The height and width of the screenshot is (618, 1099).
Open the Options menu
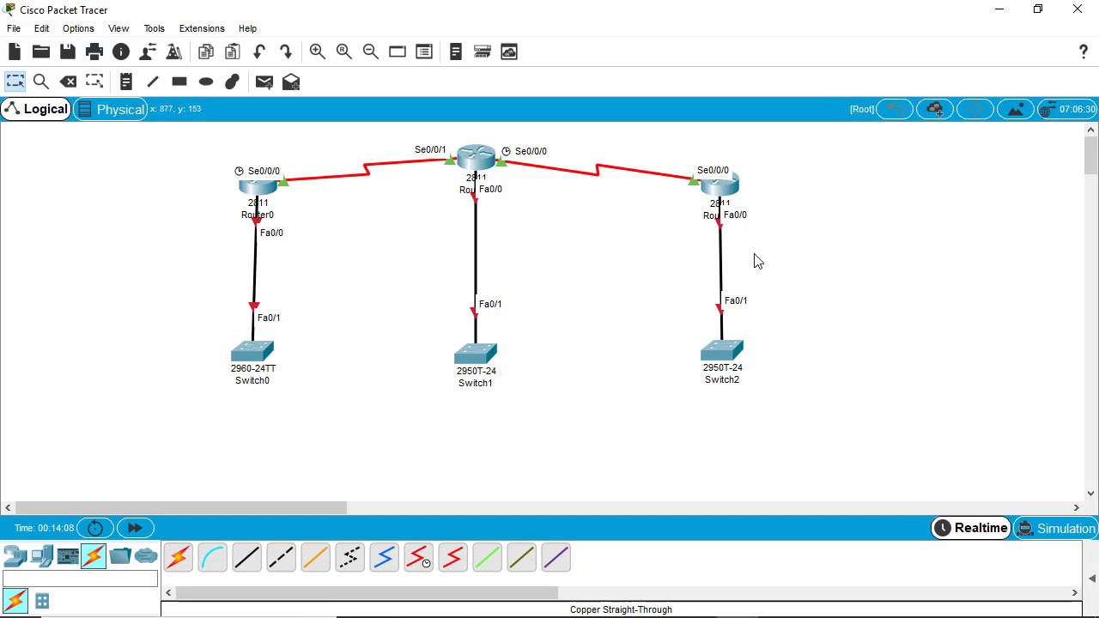pyautogui.click(x=78, y=28)
